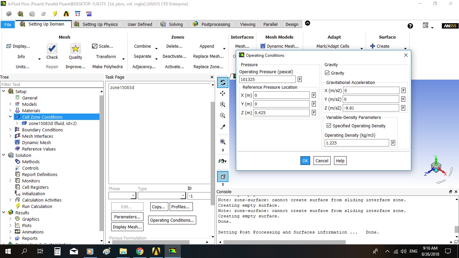Select the probe/pipette tool in graphics toolbar
This screenshot has height=258, width=459.
pos(222,127)
